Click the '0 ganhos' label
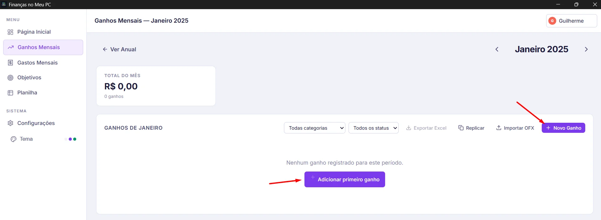This screenshot has height=220, width=601. click(114, 96)
